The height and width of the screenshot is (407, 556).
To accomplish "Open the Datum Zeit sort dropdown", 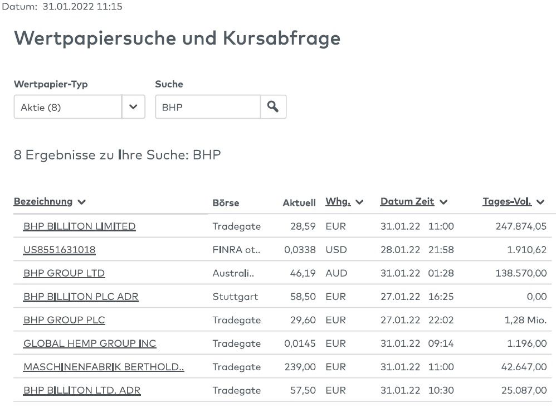I will 443,201.
